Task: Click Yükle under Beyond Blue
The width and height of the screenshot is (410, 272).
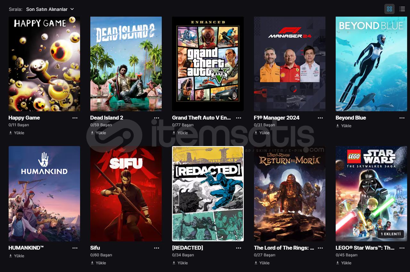Action: tap(344, 126)
